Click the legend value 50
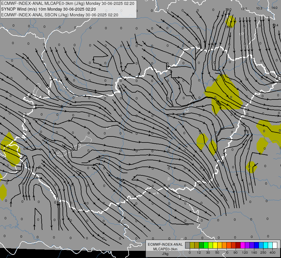Image resolution: width=281 pixels, height=258 pixels. point(217,253)
